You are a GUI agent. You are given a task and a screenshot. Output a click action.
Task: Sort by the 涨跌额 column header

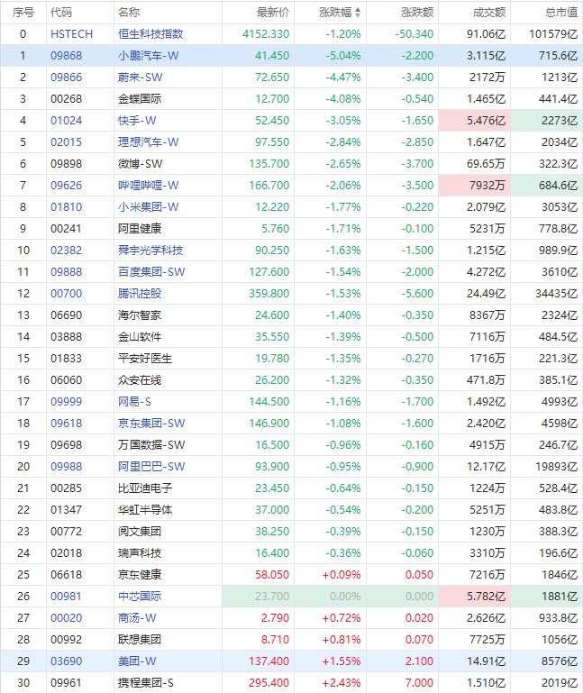[417, 13]
